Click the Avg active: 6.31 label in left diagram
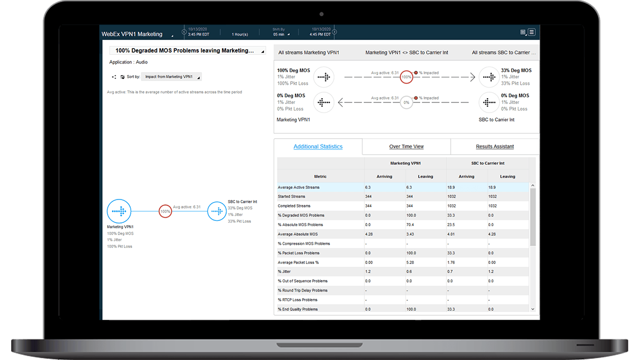The image size is (640, 360). [187, 207]
